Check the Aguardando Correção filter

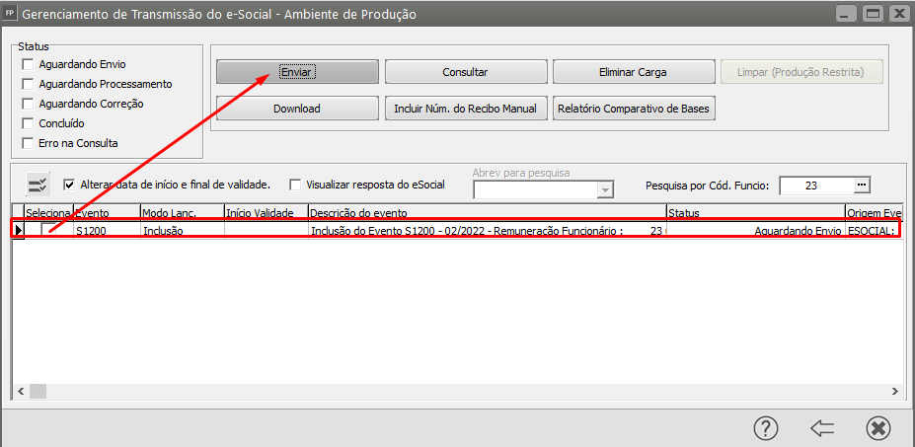pos(28,104)
